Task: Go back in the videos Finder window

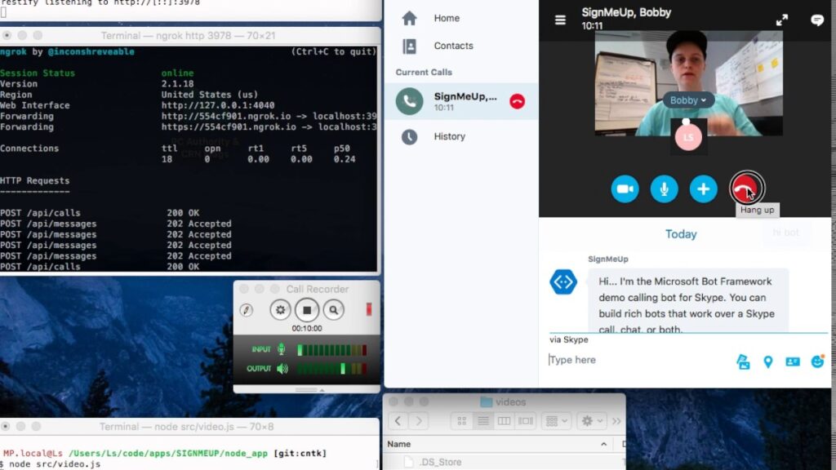Action: click(398, 421)
